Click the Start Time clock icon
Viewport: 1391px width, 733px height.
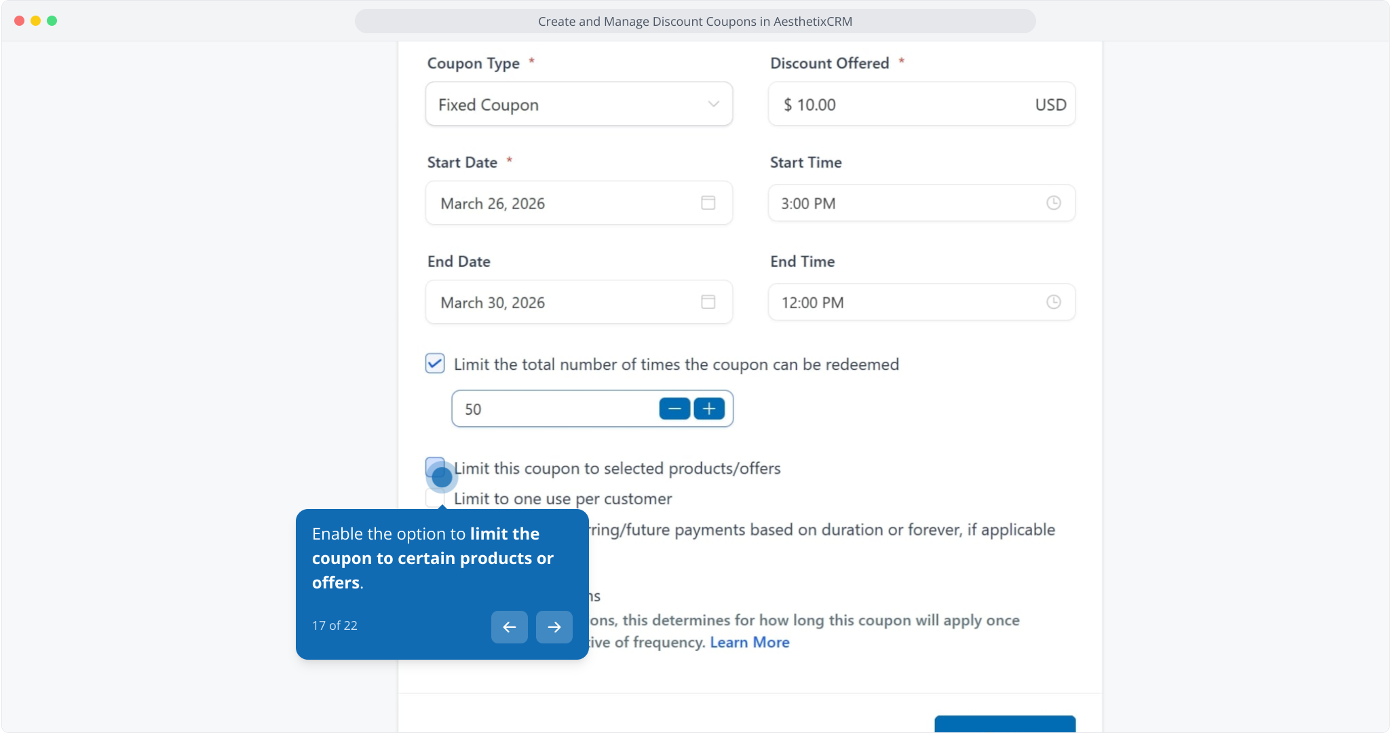coord(1053,203)
